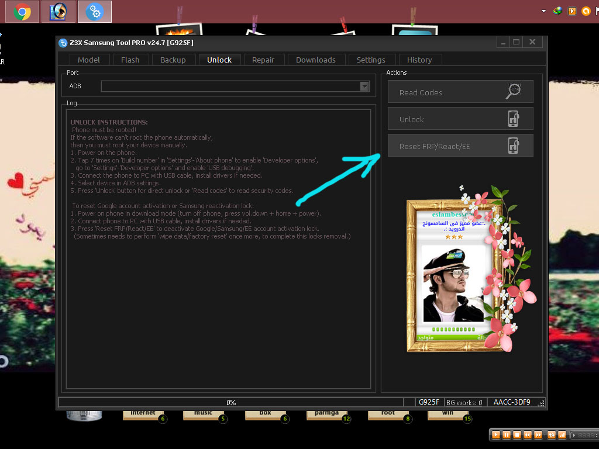Image resolution: width=599 pixels, height=449 pixels.
Task: Click the magnifier icon on Read Codes
Action: [x=514, y=91]
